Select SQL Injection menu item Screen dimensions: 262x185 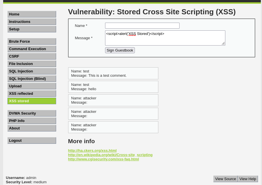pyautogui.click(x=32, y=71)
